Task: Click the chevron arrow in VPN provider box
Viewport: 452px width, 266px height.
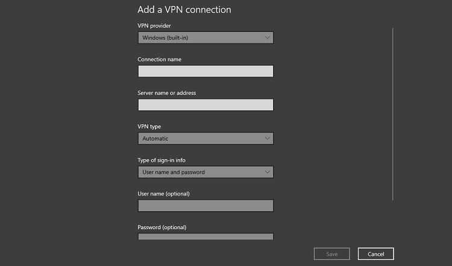Action: 267,38
